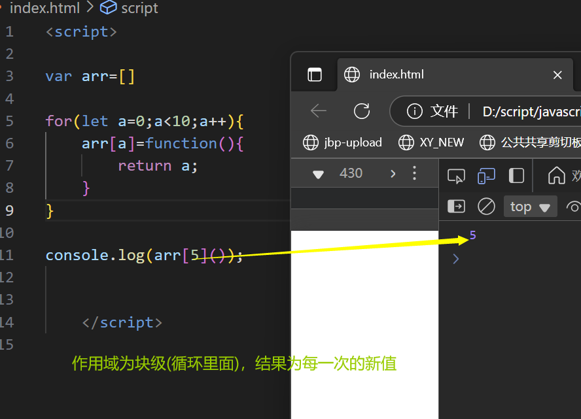Image resolution: width=581 pixels, height=419 pixels.
Task: Open the jbp-upload bookmark
Action: [x=343, y=142]
